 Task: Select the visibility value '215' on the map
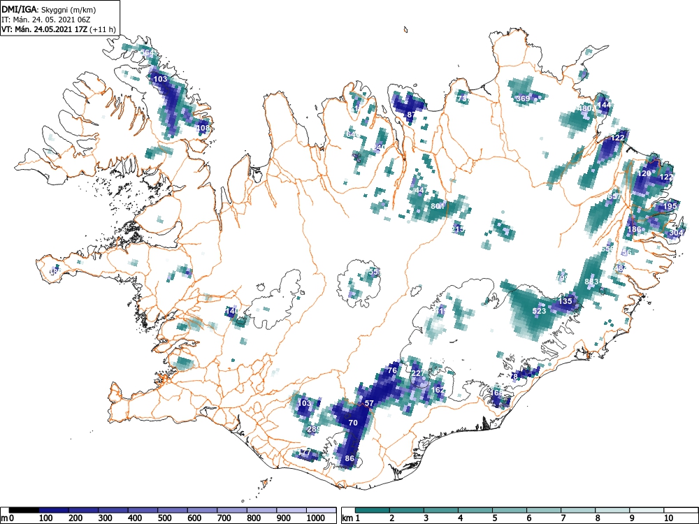tap(458, 229)
